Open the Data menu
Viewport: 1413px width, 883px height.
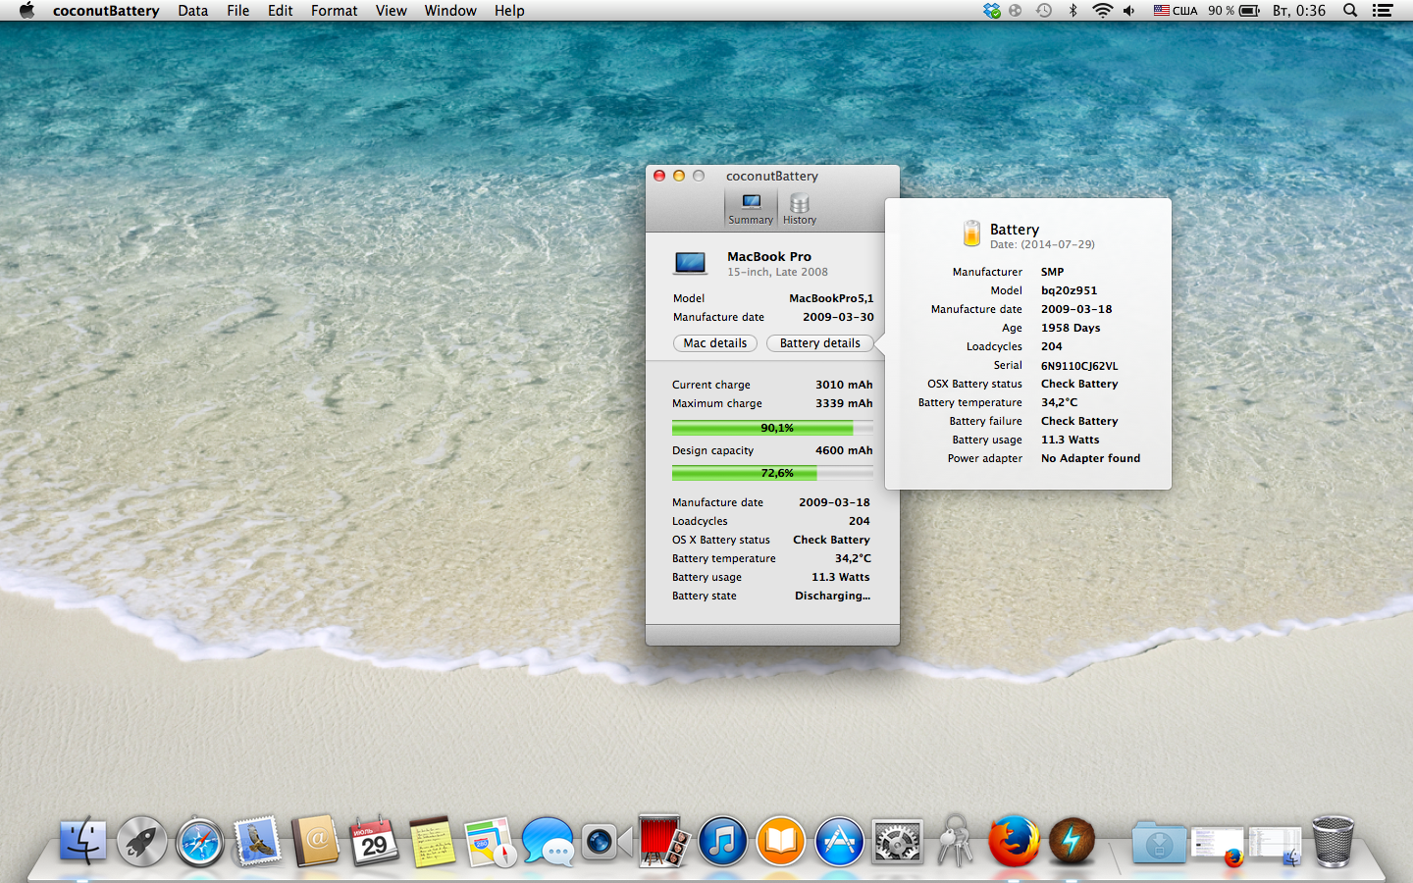click(192, 11)
